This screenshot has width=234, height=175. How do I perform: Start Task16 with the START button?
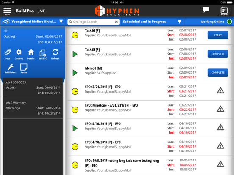[x=217, y=35]
